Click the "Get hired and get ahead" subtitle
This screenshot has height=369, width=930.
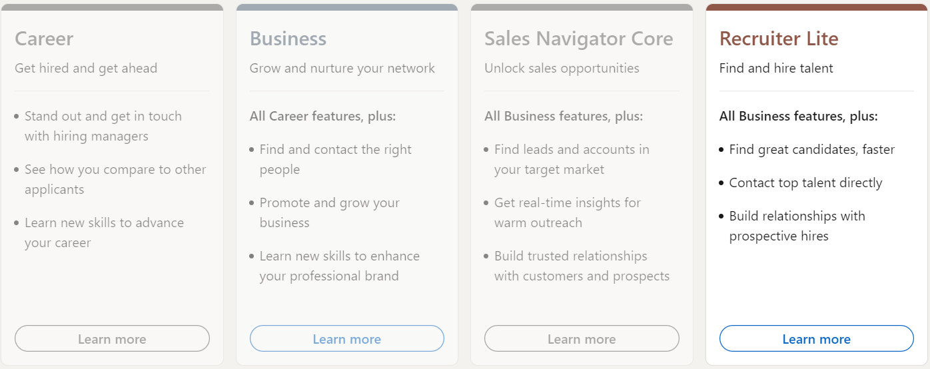86,68
